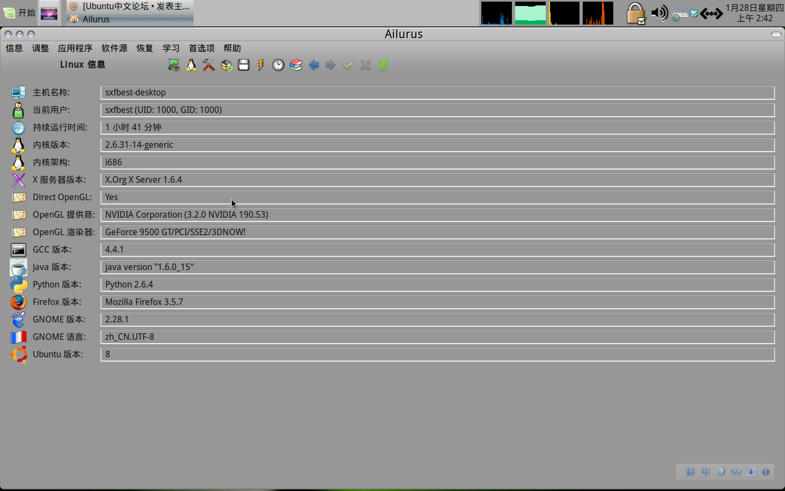Click the lightning bolt toolbar icon
The width and height of the screenshot is (785, 491).
tap(261, 65)
